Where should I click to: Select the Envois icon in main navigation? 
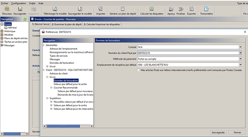(2, 24)
